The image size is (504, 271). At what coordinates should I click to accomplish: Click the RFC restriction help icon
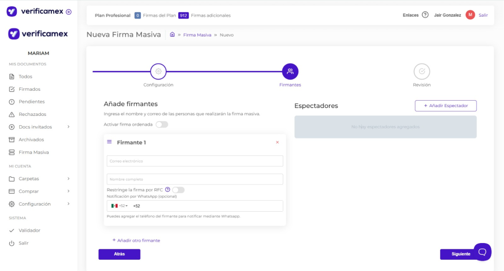click(167, 190)
